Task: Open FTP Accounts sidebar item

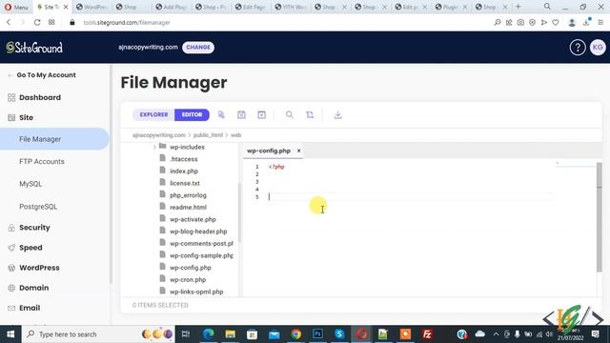Action: (x=42, y=161)
